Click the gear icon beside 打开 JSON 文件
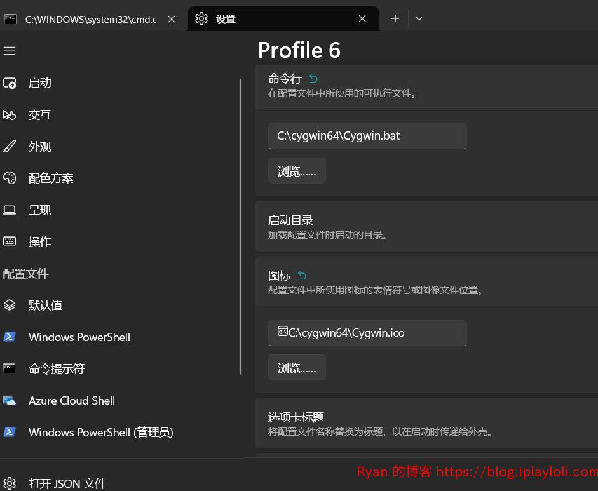This screenshot has height=491, width=598. coord(10,483)
